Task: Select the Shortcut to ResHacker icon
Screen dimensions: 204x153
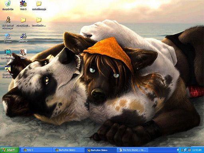Action: [8, 72]
